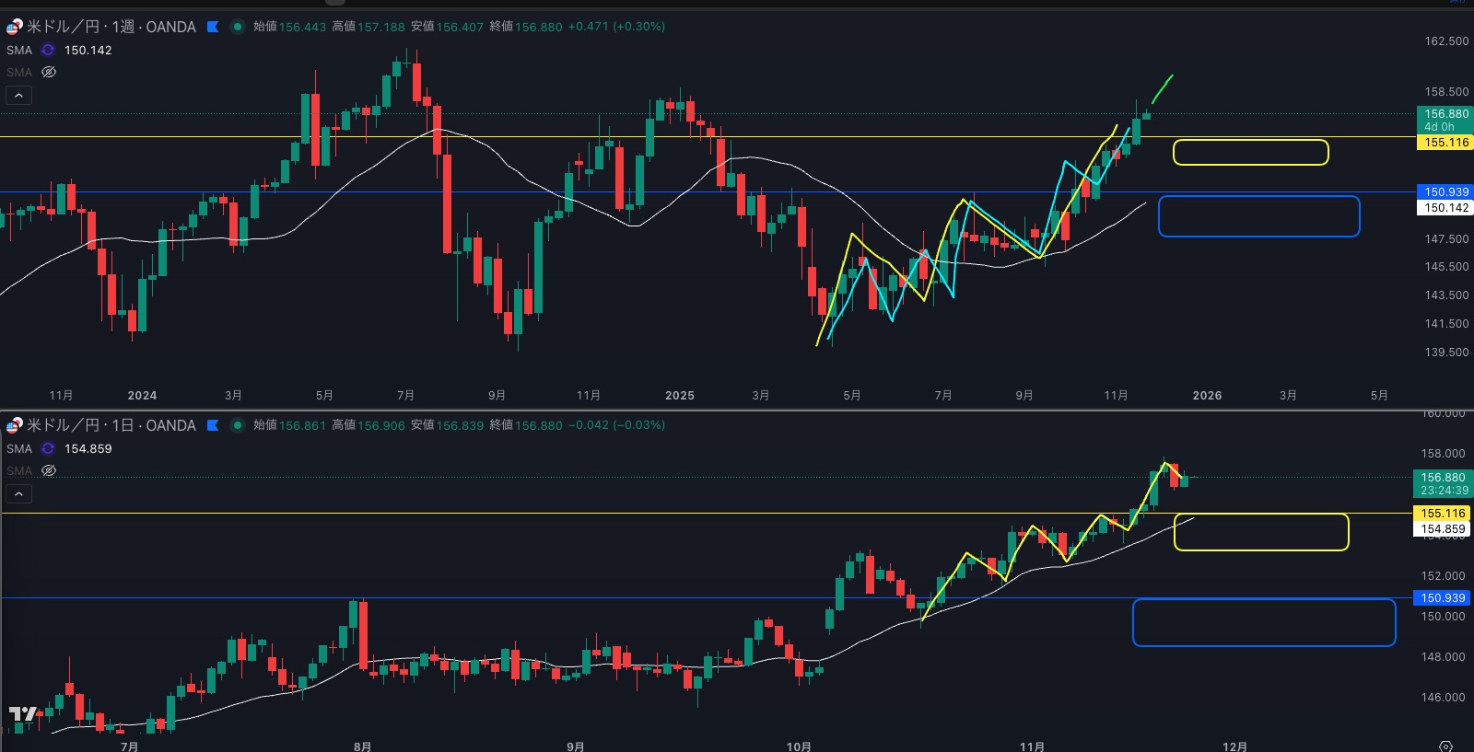Click the purple SMA refresh icon on weekly chart
Screen dimensions: 1474x752
click(x=48, y=51)
